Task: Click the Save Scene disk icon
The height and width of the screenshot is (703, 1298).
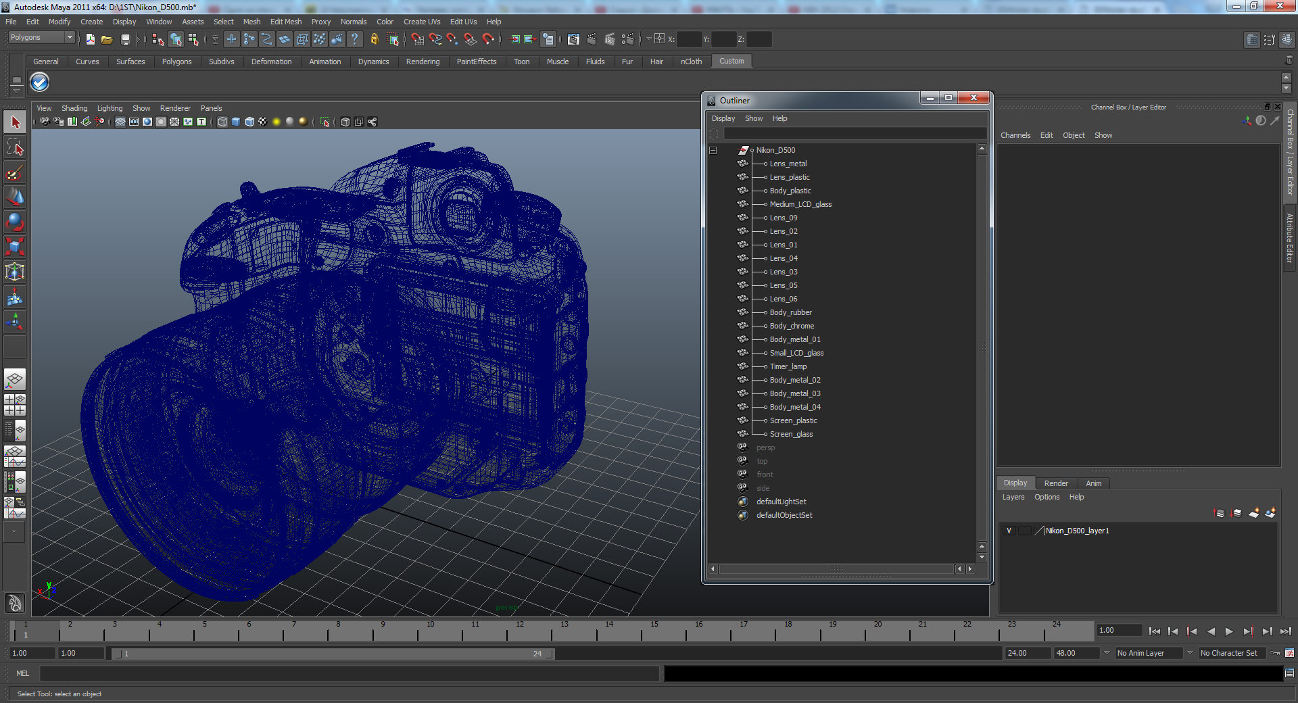Action: (125, 39)
